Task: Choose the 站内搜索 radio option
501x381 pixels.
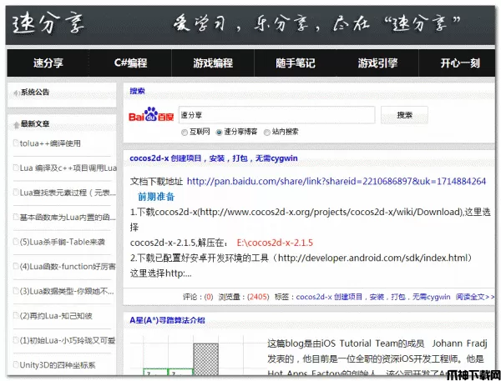Action: [x=267, y=132]
